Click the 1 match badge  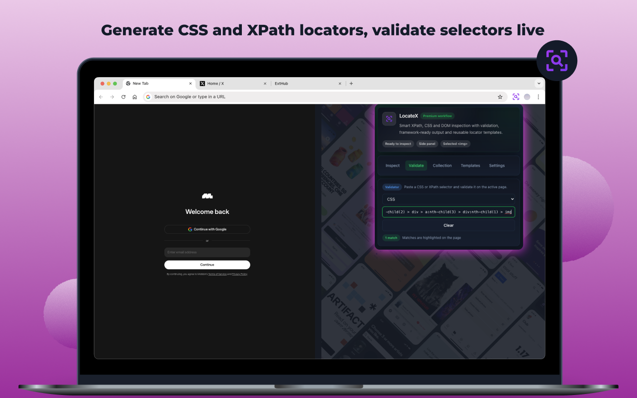(391, 238)
